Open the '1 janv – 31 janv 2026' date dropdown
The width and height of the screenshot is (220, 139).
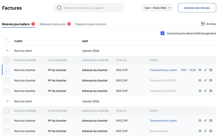pyautogui.click(x=157, y=8)
